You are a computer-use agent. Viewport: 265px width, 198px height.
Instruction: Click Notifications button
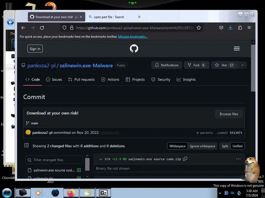tap(166, 65)
